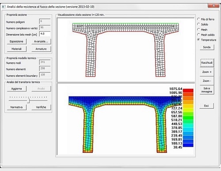Click the Sonda button

click(x=207, y=47)
